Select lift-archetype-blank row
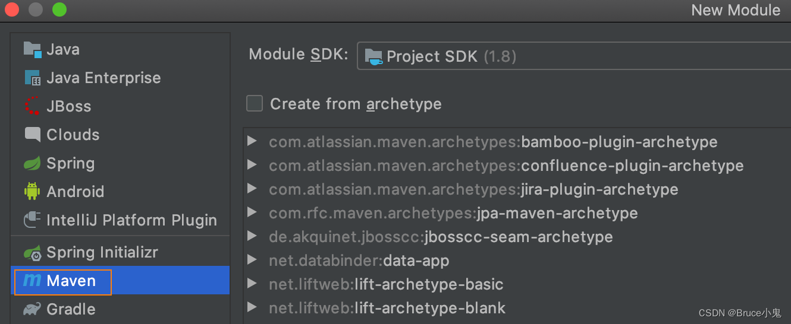 pyautogui.click(x=517, y=308)
